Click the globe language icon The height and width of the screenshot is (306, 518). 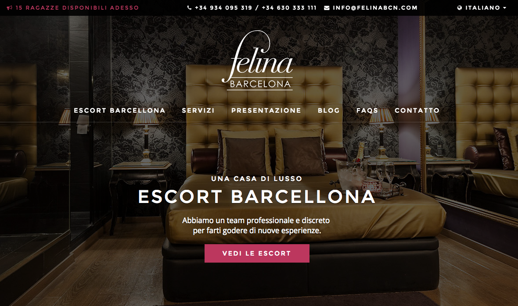click(x=460, y=7)
